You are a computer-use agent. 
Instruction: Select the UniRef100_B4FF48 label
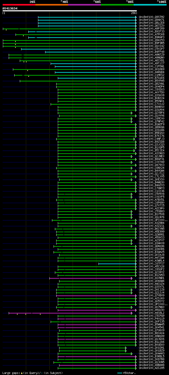coord(152,52)
